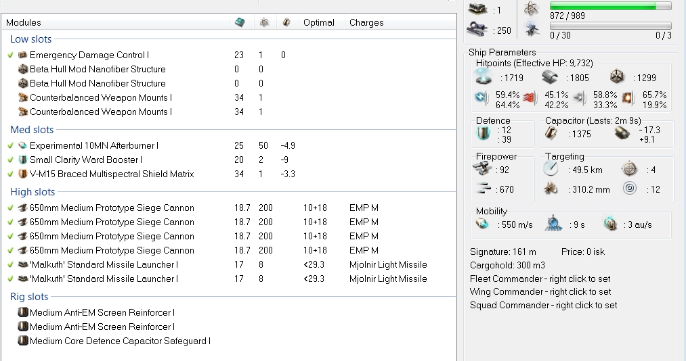Click the Fleet Commander setting text
Screen dimensions: 686x361
(540, 279)
